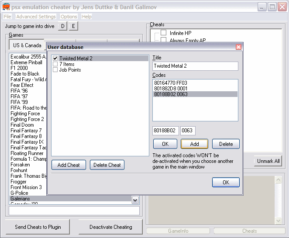Open the Cheats tab button at bottom
The height and width of the screenshot is (238, 289).
(x=249, y=231)
